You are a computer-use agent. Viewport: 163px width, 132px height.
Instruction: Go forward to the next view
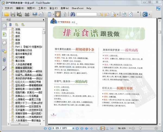(x=91, y=128)
